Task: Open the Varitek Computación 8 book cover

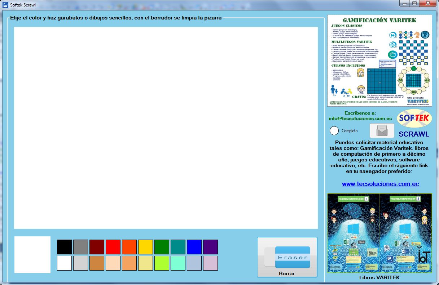Action: click(x=406, y=233)
